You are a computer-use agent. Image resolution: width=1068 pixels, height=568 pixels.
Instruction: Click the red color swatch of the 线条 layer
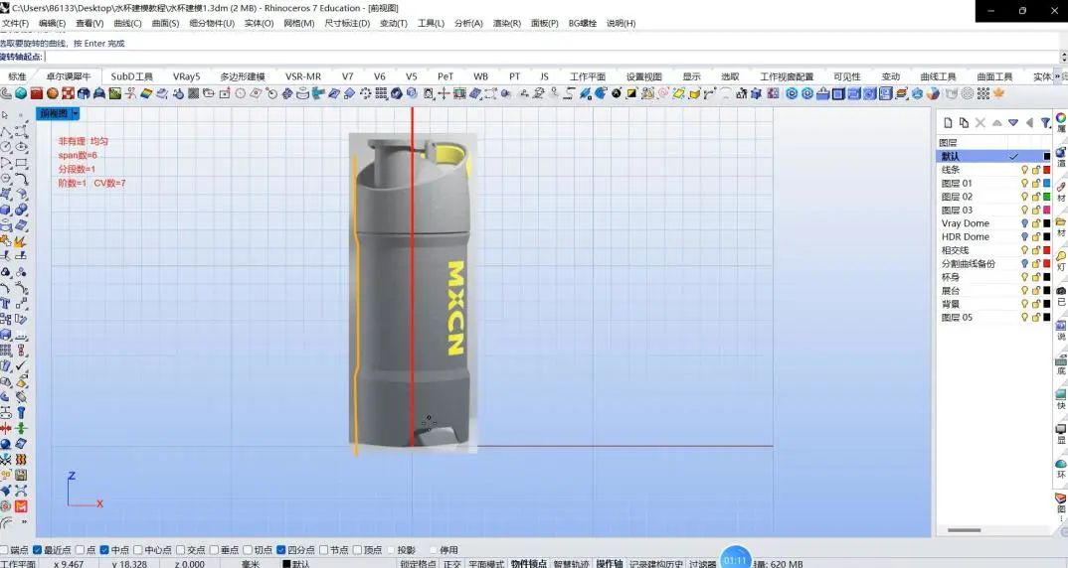click(x=1047, y=170)
